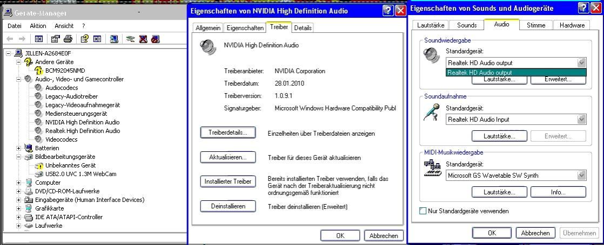
Task: Click the Aktualisieren... button
Action: point(228,157)
